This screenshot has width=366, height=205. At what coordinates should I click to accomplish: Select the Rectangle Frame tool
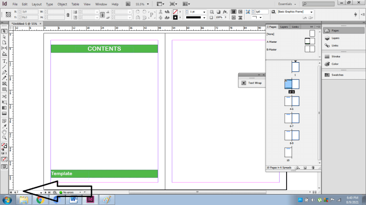[x=4, y=84]
